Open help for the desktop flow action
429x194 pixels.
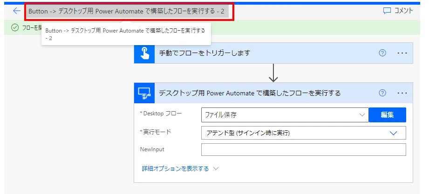tap(382, 93)
